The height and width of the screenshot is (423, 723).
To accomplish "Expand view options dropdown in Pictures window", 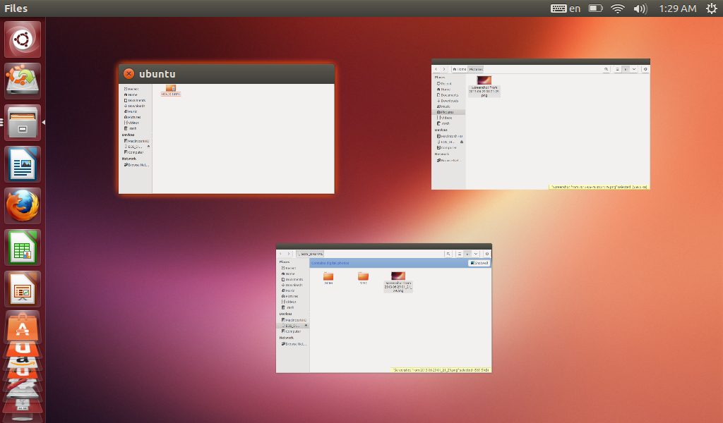I will (634, 69).
